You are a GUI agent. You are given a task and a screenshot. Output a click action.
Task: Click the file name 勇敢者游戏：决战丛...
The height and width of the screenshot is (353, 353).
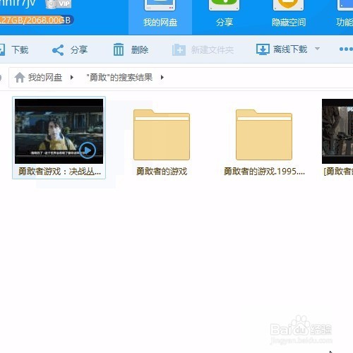click(59, 172)
